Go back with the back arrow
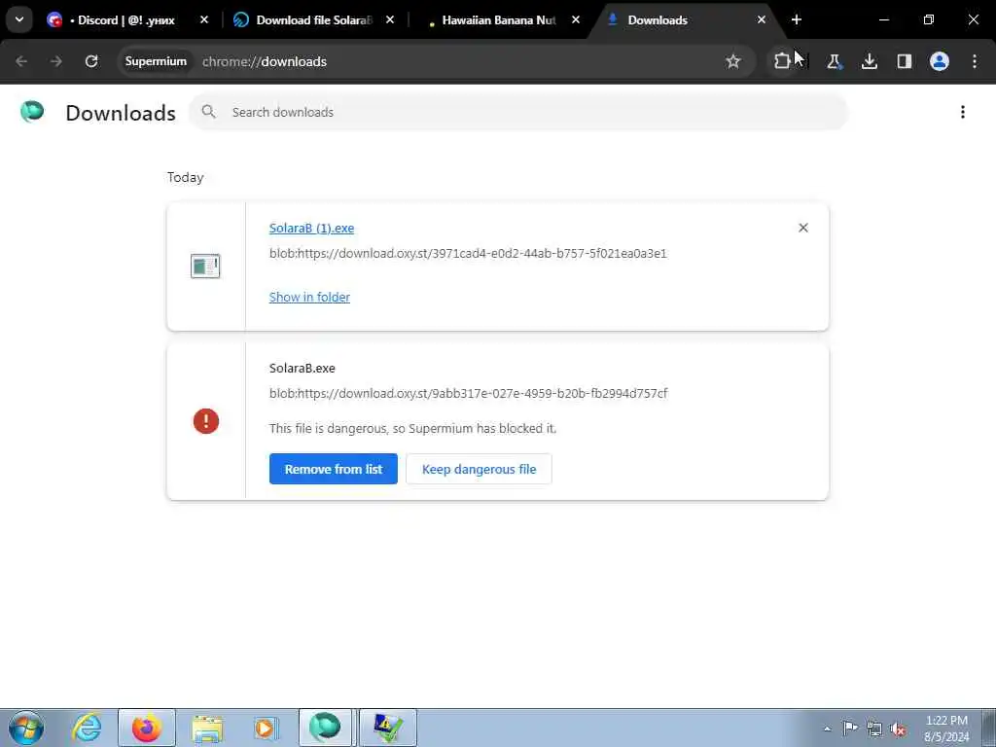996x747 pixels. [21, 61]
